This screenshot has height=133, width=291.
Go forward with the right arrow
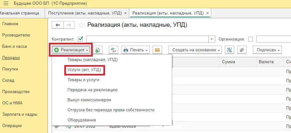point(69,25)
